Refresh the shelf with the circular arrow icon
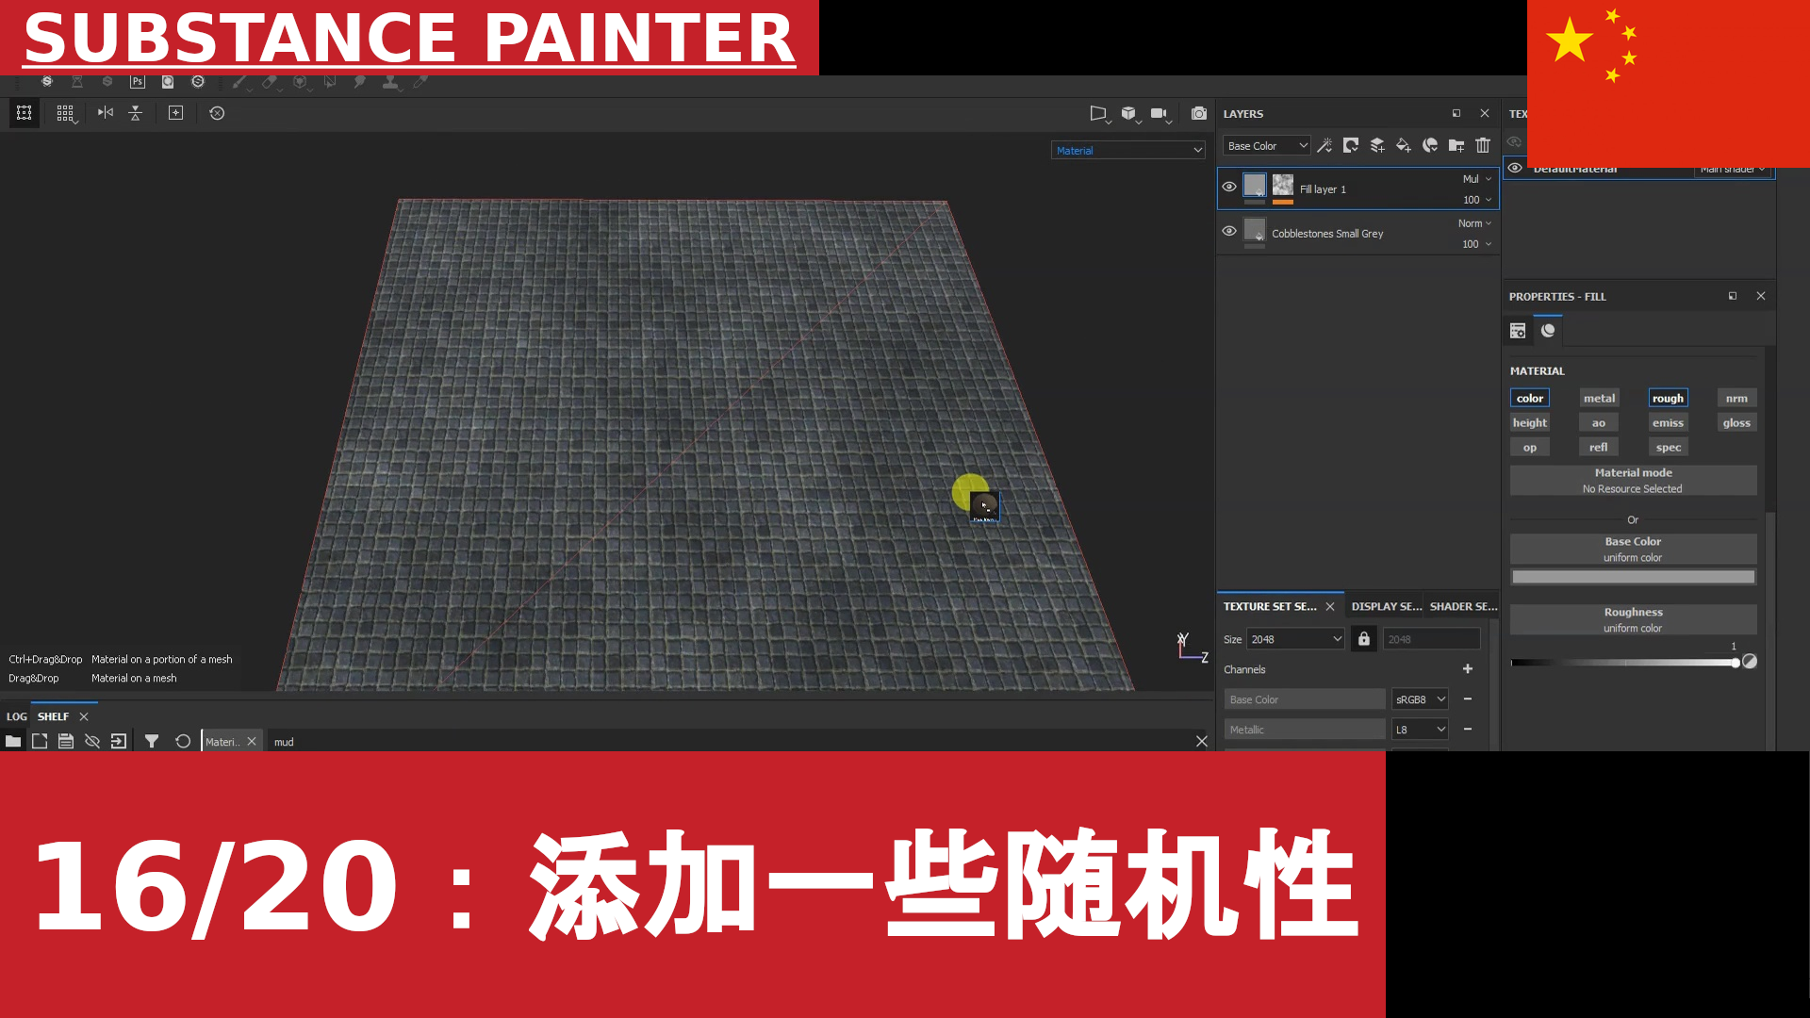Screen dimensions: 1810x1018 click(x=183, y=742)
